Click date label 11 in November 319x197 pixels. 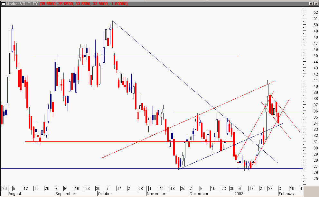point(162,188)
